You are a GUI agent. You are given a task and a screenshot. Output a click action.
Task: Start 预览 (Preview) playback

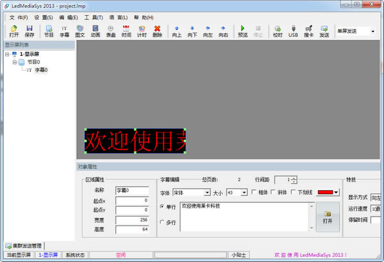coord(243,31)
